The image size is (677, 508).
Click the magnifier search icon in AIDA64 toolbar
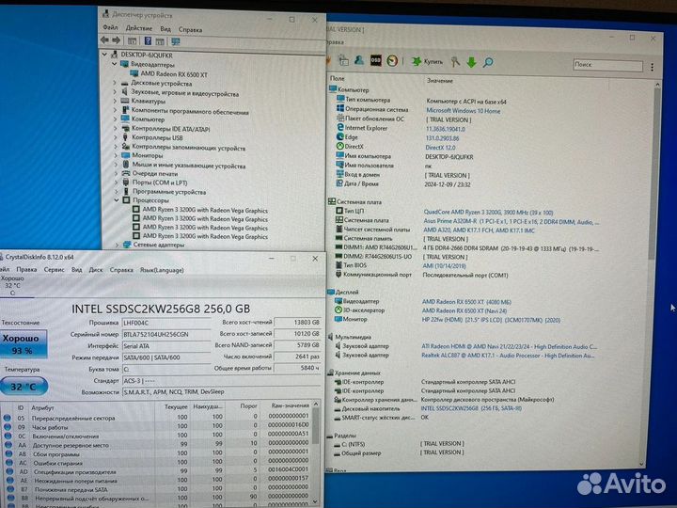(487, 61)
